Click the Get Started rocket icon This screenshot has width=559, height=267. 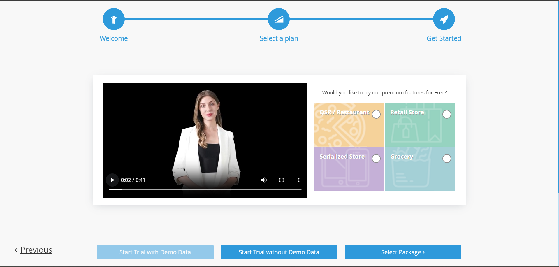click(x=444, y=19)
